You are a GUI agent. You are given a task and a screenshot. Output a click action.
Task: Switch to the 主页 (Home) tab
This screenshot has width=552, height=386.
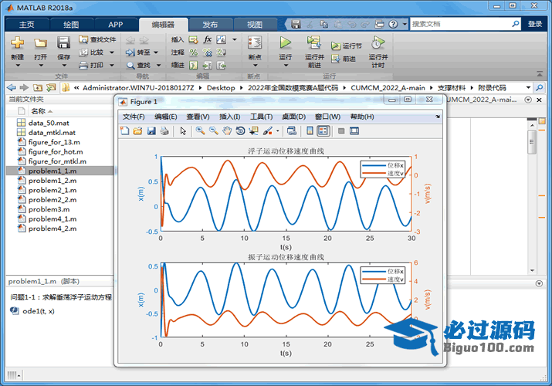pyautogui.click(x=27, y=24)
